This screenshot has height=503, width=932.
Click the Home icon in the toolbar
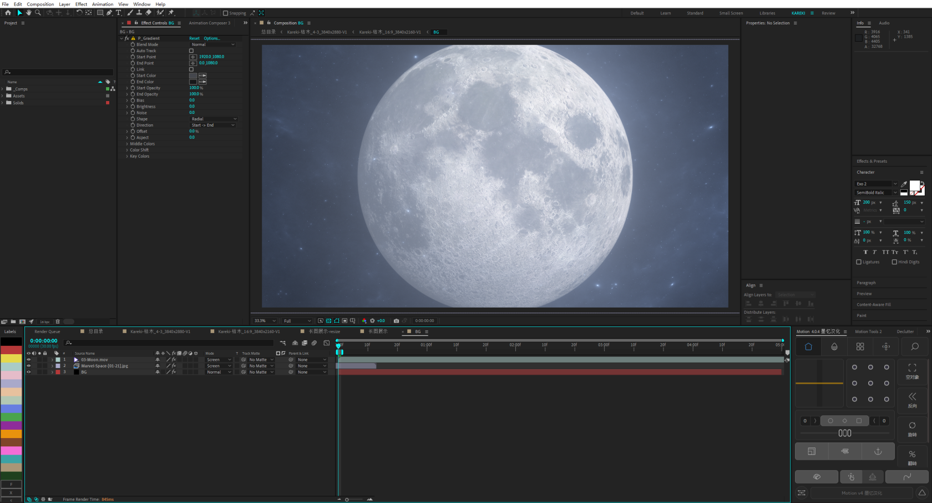(8, 13)
